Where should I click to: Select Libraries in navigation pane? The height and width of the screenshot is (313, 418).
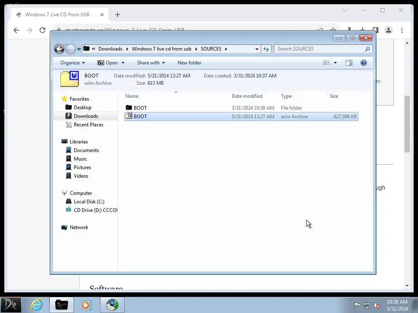[x=79, y=142]
